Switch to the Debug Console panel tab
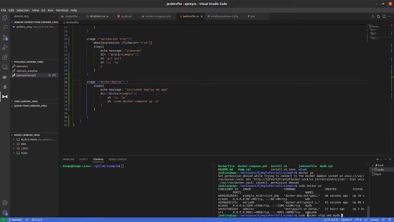Screen dimensions: 394x222 click(118, 159)
